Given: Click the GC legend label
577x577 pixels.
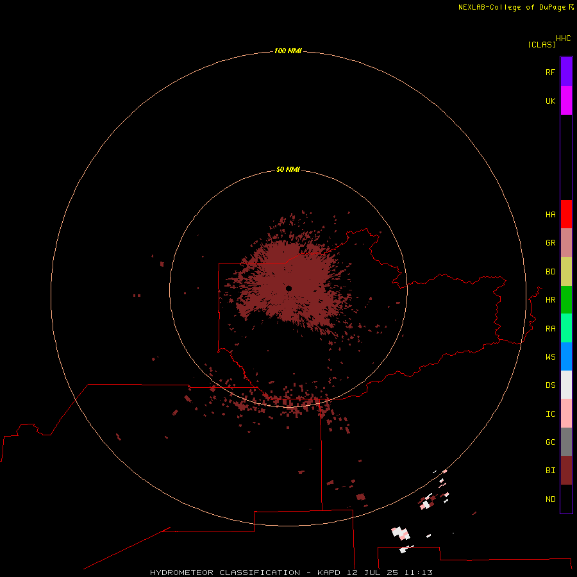Looking at the screenshot, I should coord(550,442).
